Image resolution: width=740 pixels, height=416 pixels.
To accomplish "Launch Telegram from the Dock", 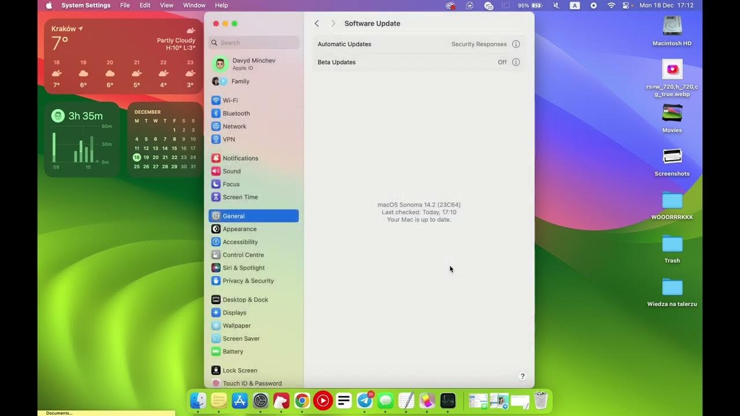I will pos(364,400).
